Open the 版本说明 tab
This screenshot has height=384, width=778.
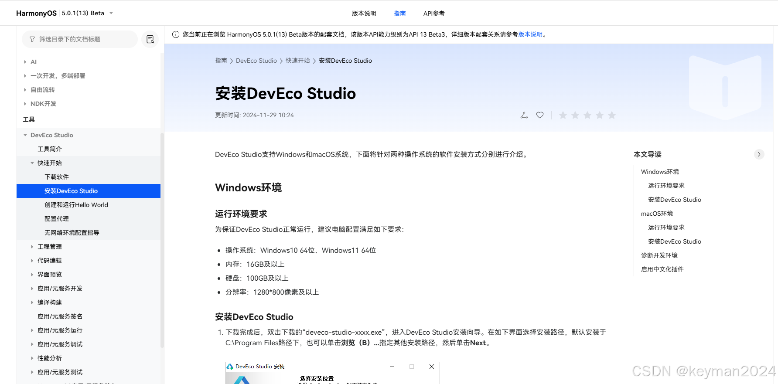point(364,14)
